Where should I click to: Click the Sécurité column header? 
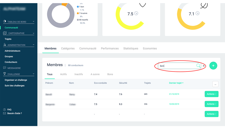tap(123, 83)
